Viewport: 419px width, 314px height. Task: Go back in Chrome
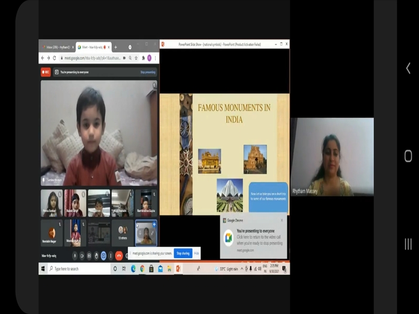coord(42,58)
